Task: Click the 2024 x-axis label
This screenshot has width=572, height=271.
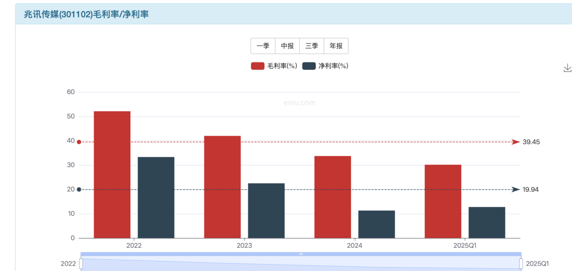Action: pyautogui.click(x=354, y=246)
